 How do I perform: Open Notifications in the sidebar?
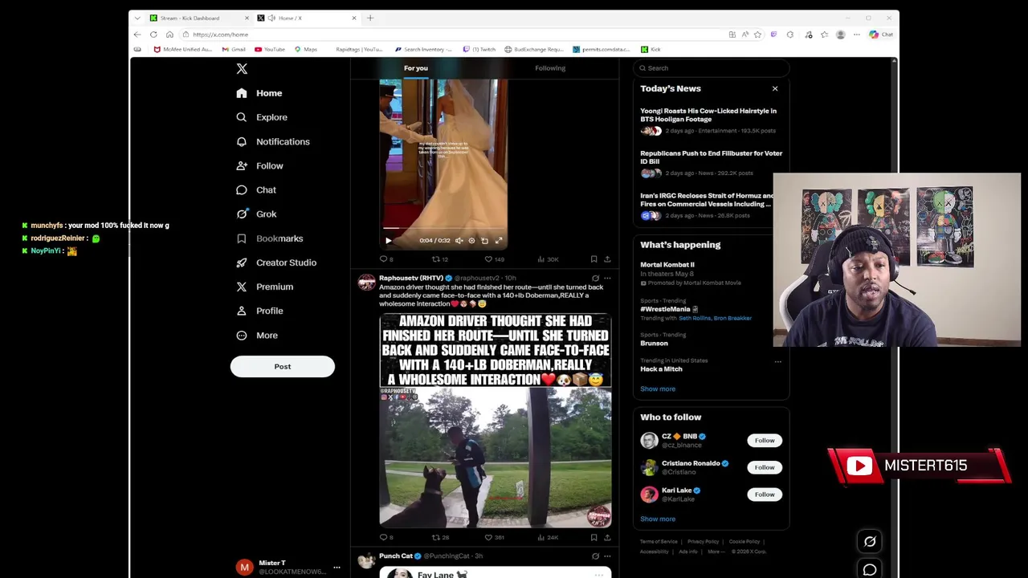(x=273, y=141)
